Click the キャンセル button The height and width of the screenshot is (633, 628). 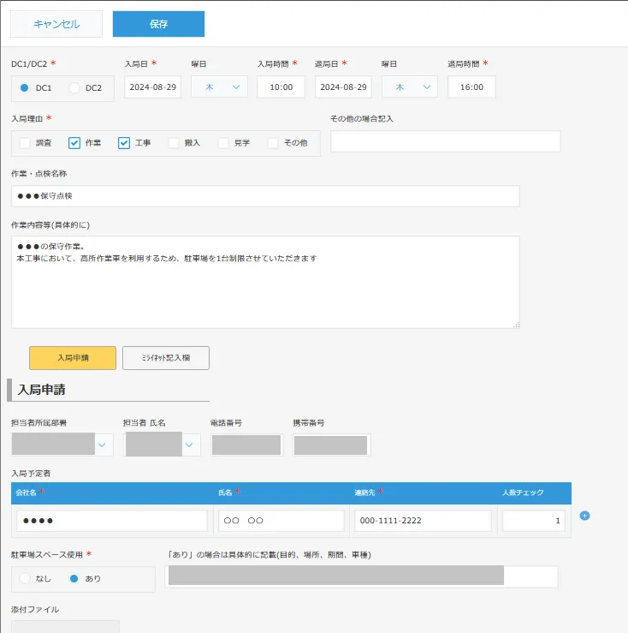56,24
